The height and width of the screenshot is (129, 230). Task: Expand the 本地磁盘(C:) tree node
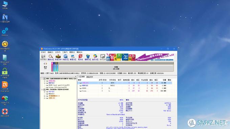(44, 96)
